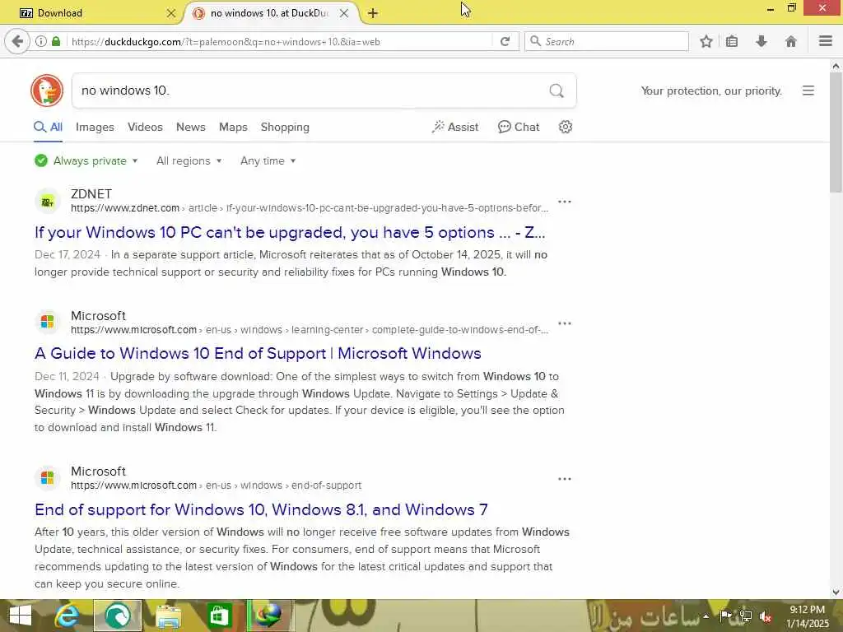Click scrollbar up arrow

click(836, 66)
